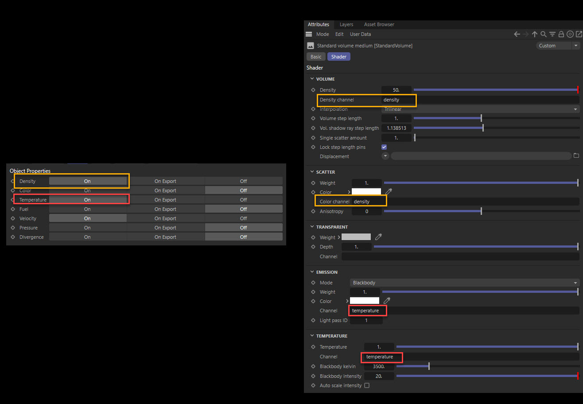Expand the Scatter Color chevron
Viewport: 583px width, 404px height.
pyautogui.click(x=349, y=192)
